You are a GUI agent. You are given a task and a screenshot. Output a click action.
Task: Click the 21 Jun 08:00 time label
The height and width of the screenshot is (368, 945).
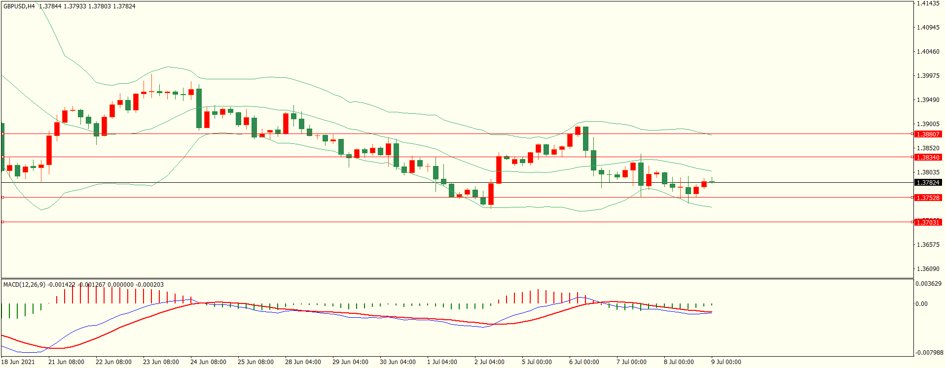click(x=66, y=362)
